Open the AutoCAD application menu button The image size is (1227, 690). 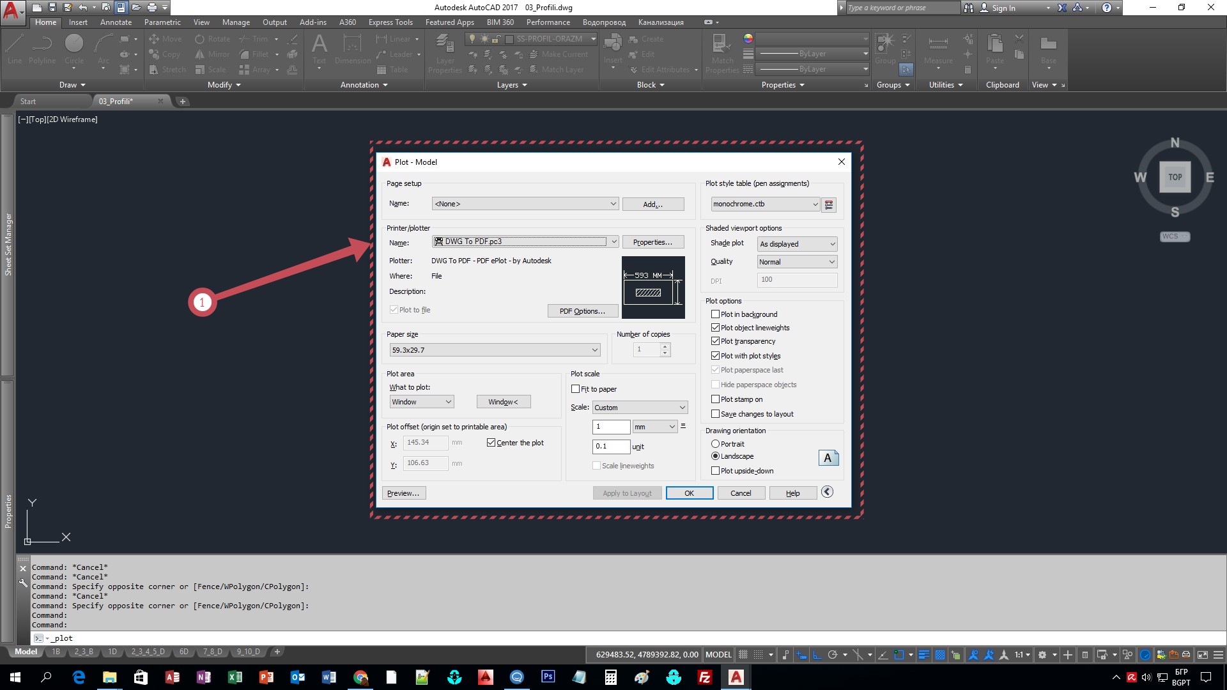(x=12, y=11)
